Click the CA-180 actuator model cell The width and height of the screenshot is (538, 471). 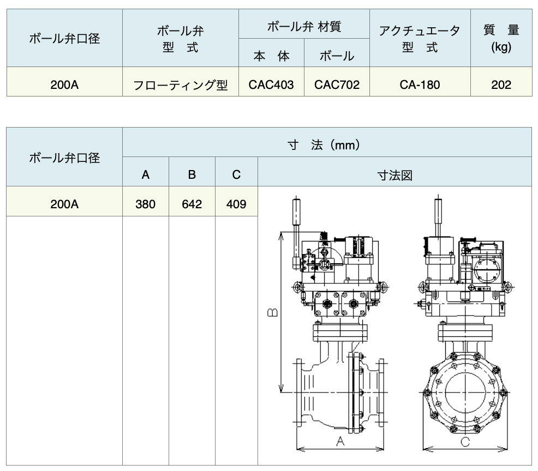[420, 82]
